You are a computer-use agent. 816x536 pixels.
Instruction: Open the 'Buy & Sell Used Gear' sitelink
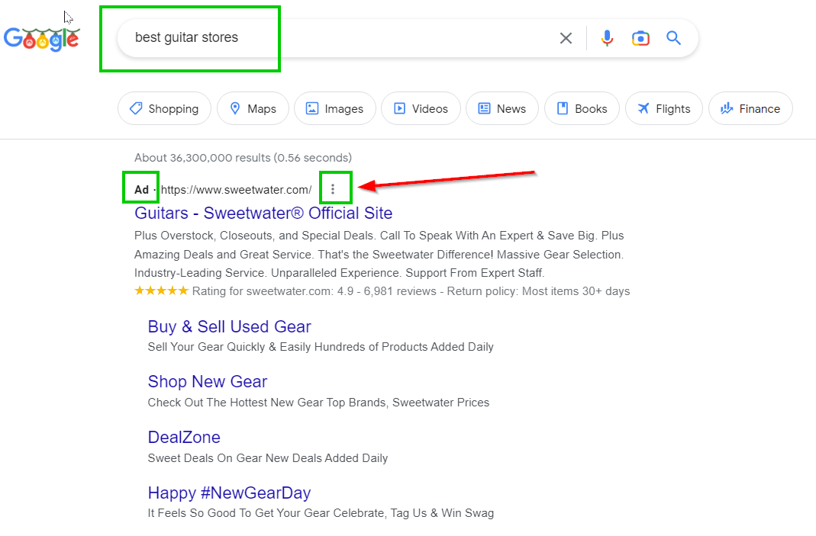(x=230, y=326)
